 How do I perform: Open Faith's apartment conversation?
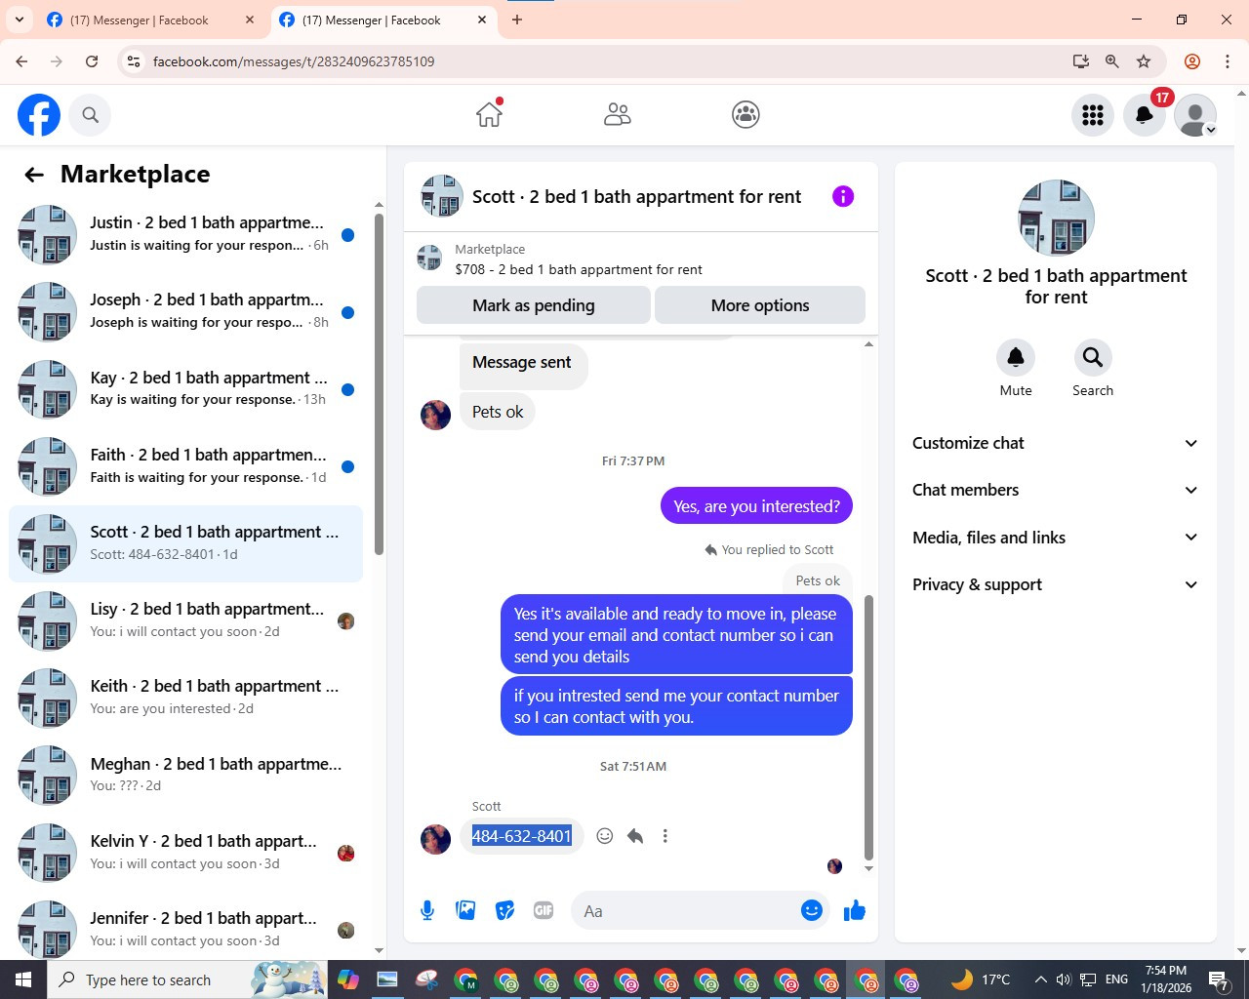pyautogui.click(x=185, y=465)
